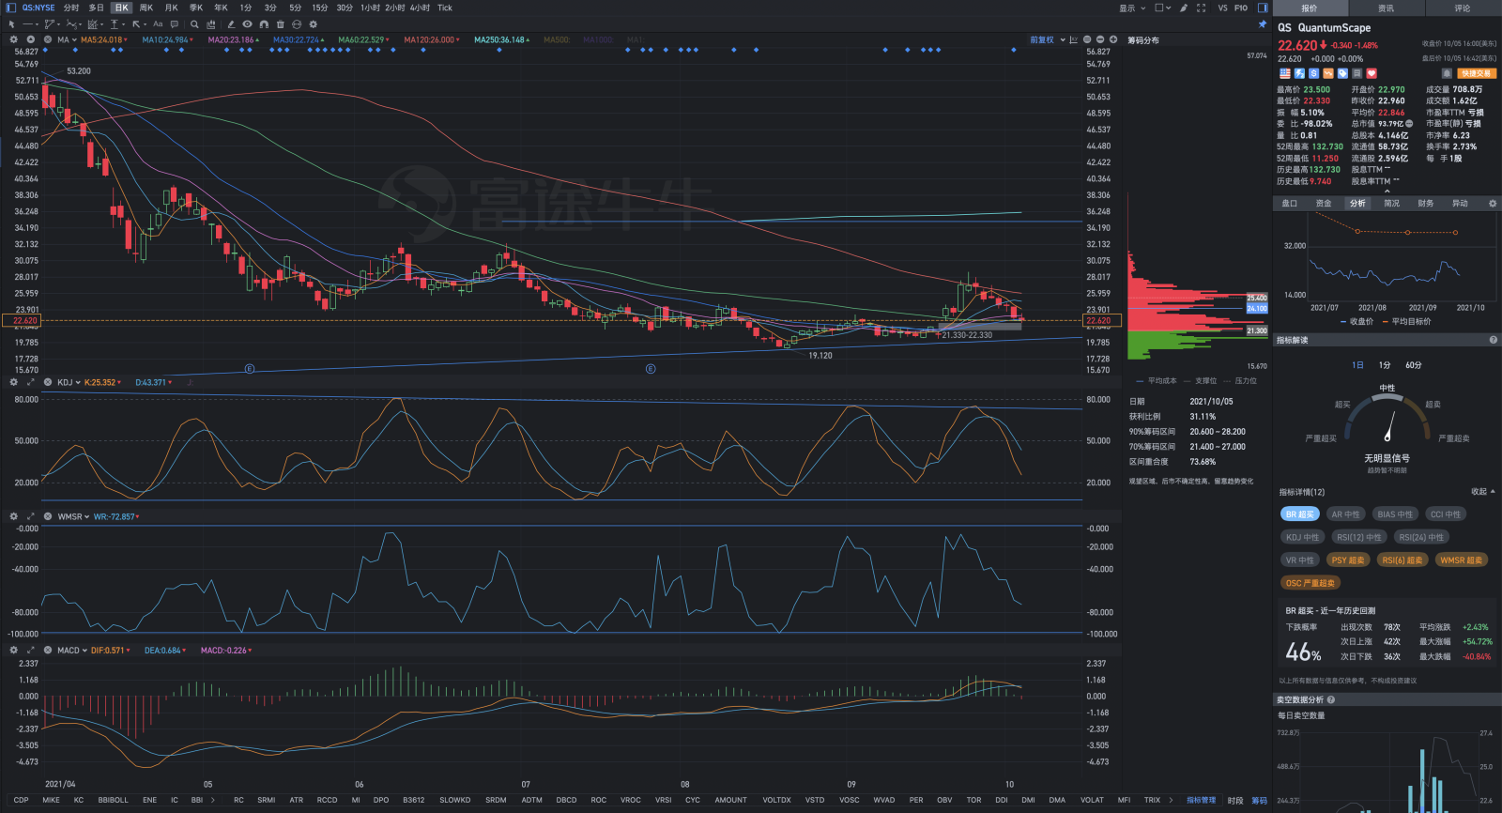The width and height of the screenshot is (1502, 813).
Task: Select the magnifier zoom tool in drawing toolbar
Action: tap(194, 24)
